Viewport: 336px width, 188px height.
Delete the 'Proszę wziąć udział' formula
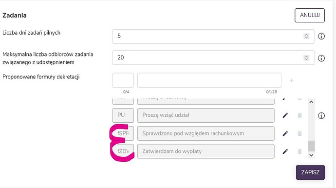click(x=299, y=115)
